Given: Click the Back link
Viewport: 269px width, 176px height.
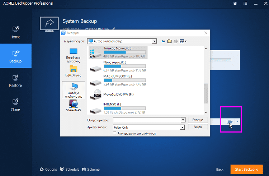Looking at the screenshot, I should 220,170.
